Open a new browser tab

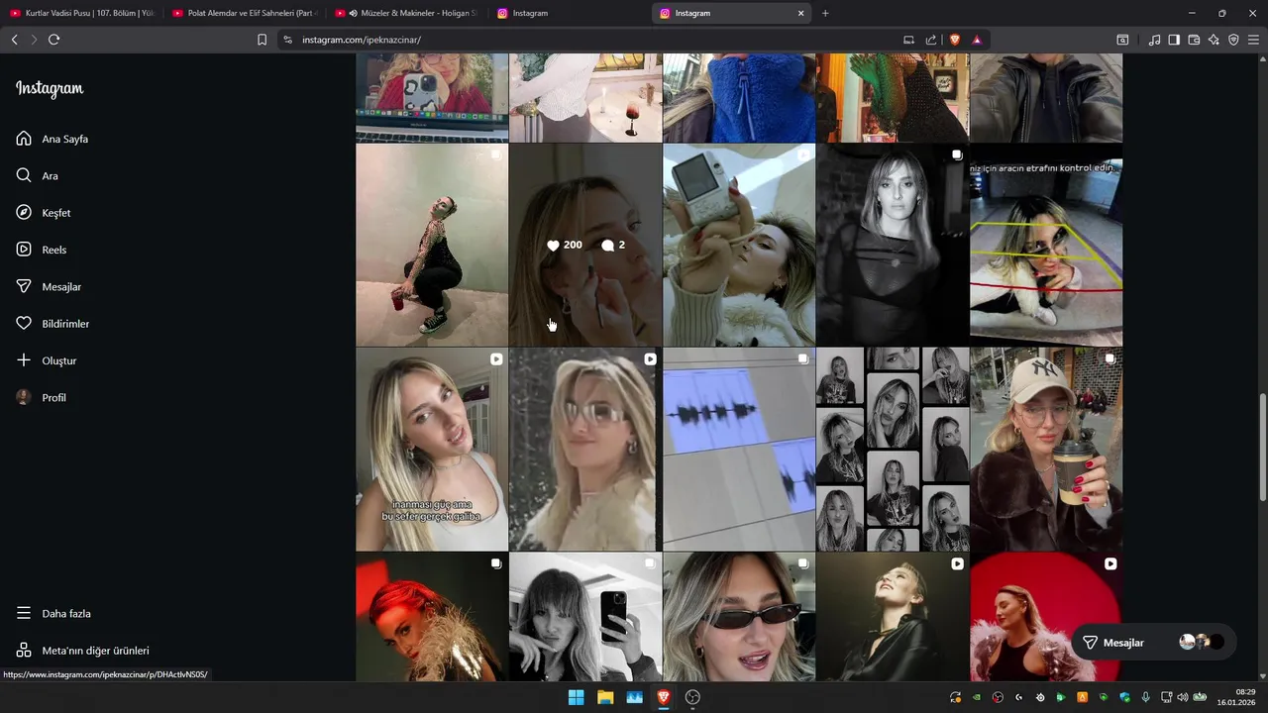[825, 13]
